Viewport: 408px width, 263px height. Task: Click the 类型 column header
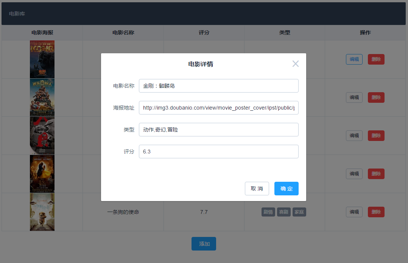tap(284, 32)
